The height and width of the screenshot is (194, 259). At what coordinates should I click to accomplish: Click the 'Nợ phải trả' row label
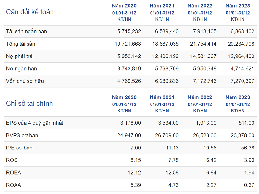coord(19,56)
